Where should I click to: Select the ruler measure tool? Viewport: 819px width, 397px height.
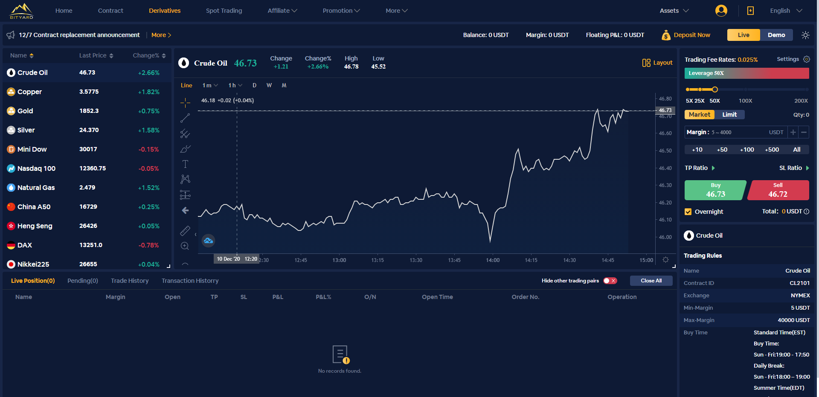185,230
